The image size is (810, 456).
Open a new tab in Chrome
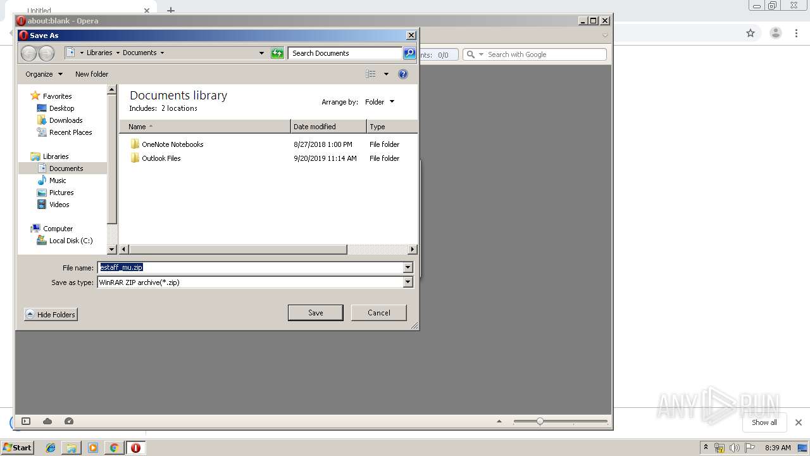[x=171, y=10]
